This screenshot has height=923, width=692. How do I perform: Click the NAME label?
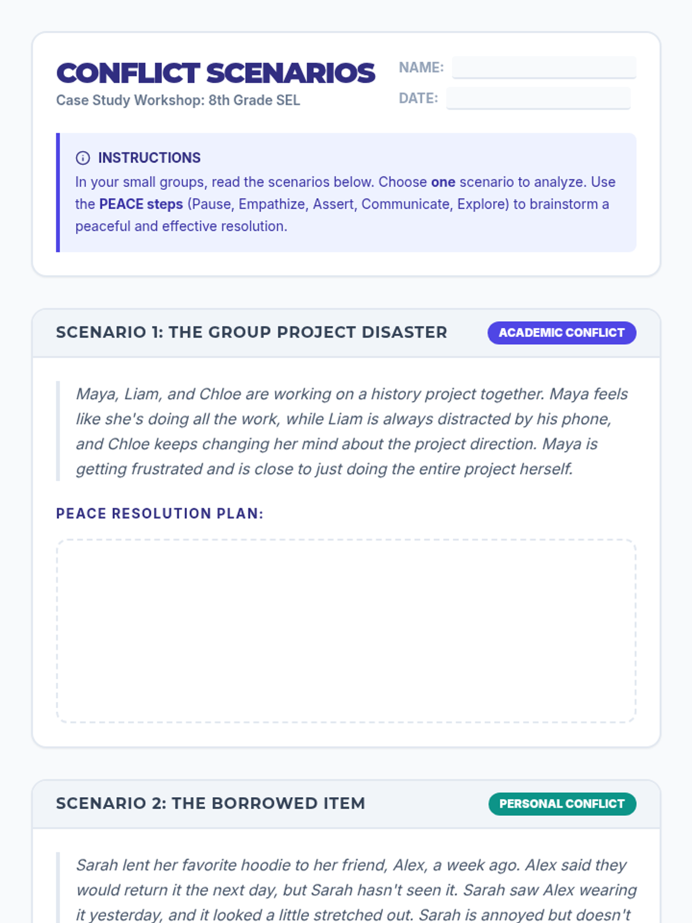[421, 67]
